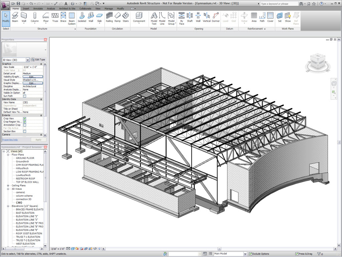Open the Main Model dropdown
This screenshot has height=257, width=342.
[244, 254]
